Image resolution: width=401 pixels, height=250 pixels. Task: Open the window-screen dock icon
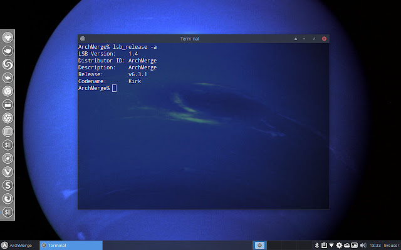coord(8,131)
